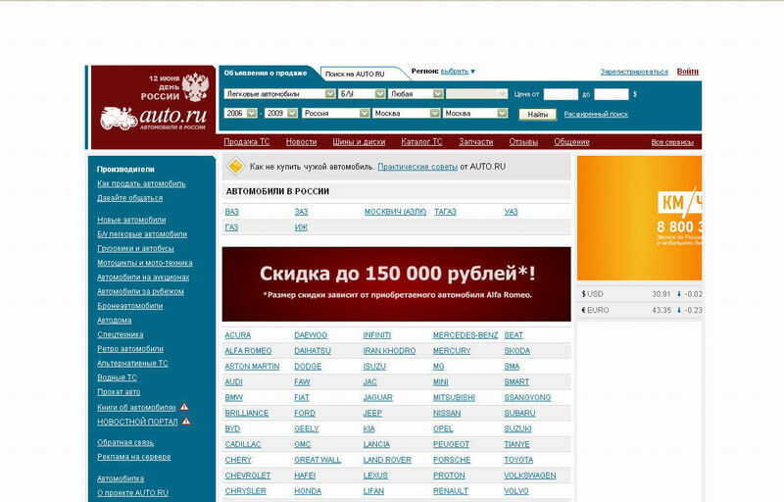This screenshot has width=784, height=502.
Task: Open Шины и диски menu item
Action: [x=359, y=141]
